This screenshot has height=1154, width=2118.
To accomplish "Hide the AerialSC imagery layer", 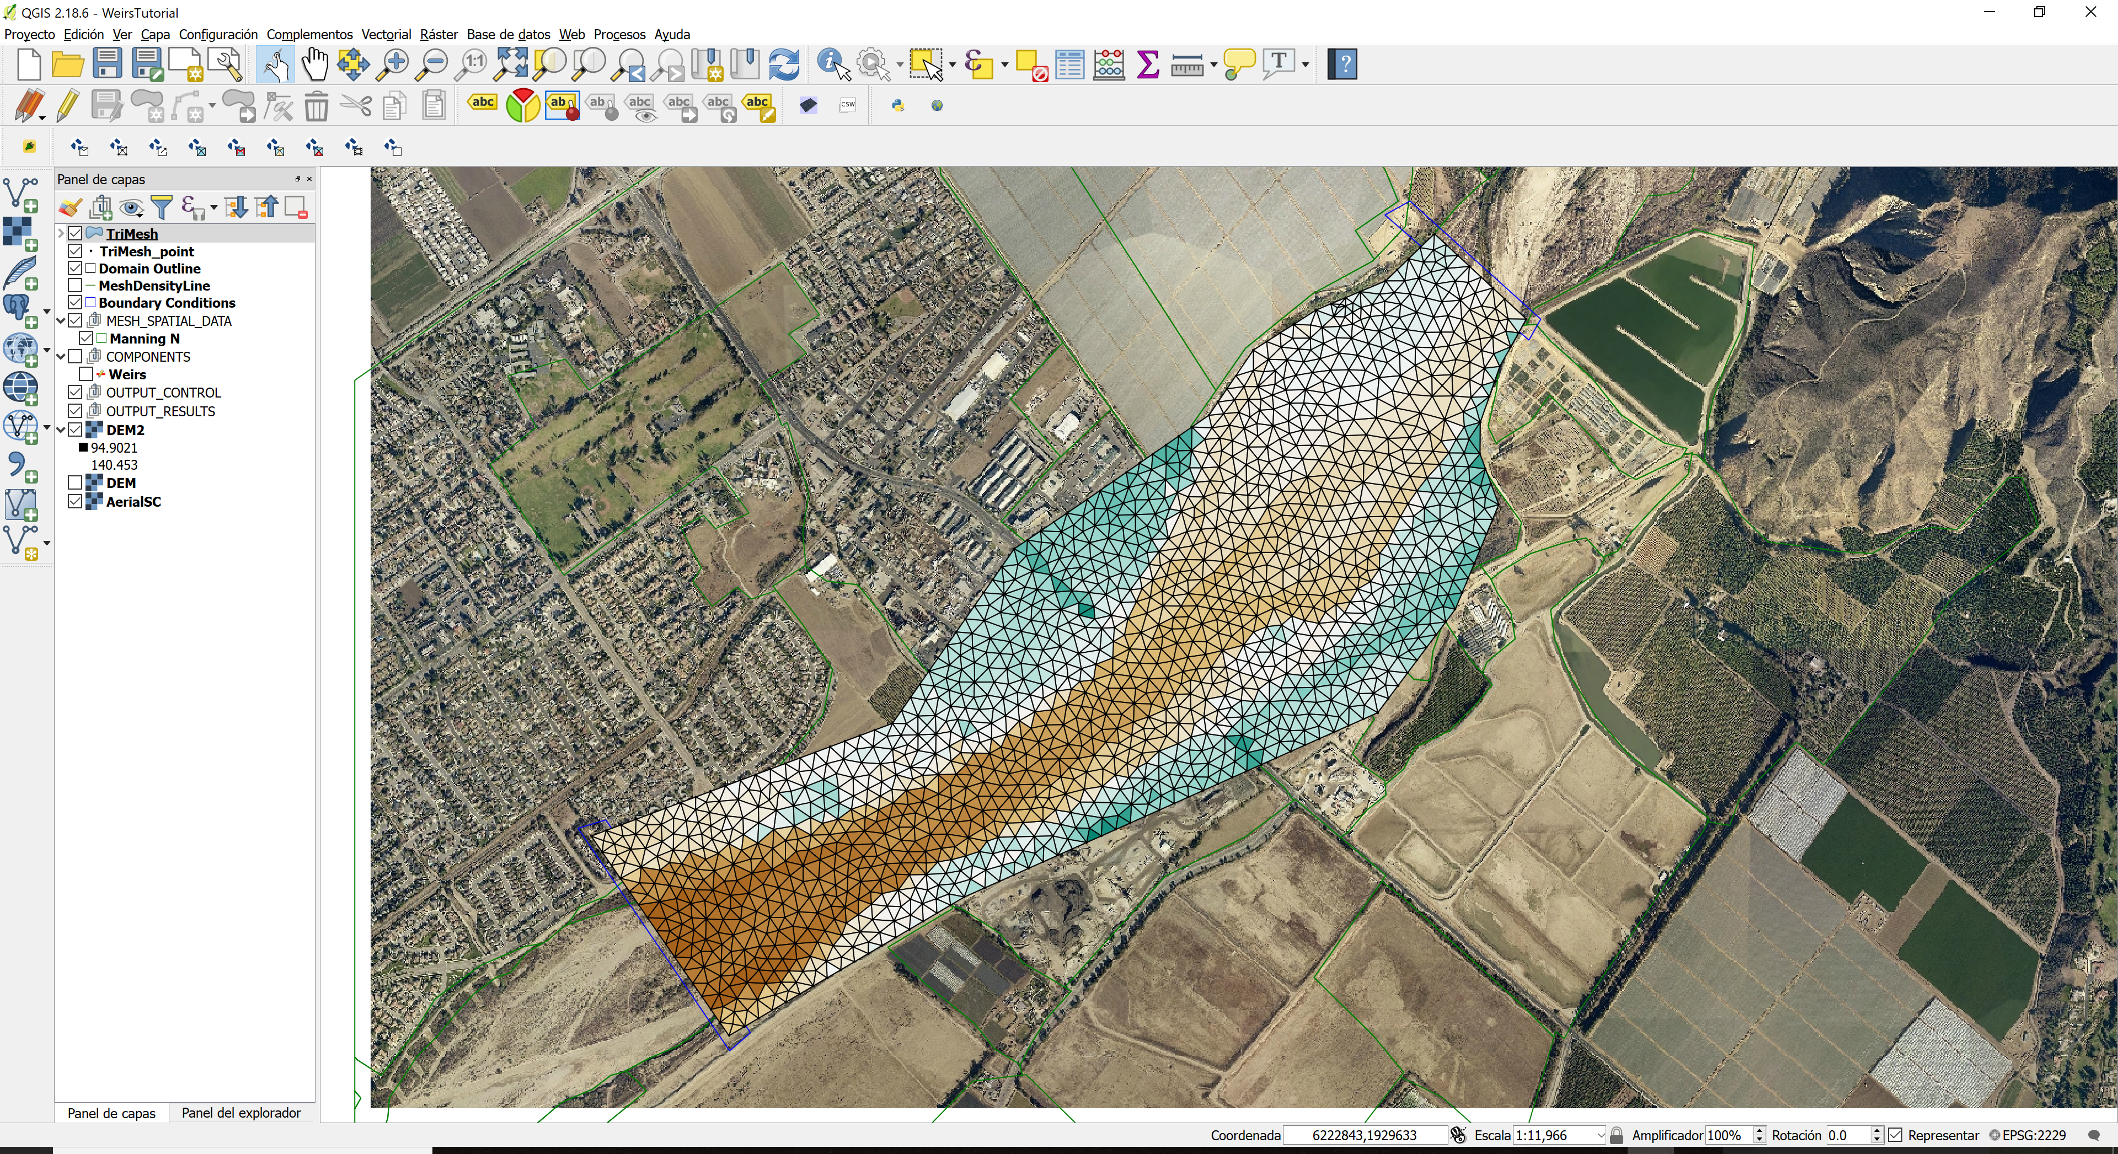I will (75, 501).
